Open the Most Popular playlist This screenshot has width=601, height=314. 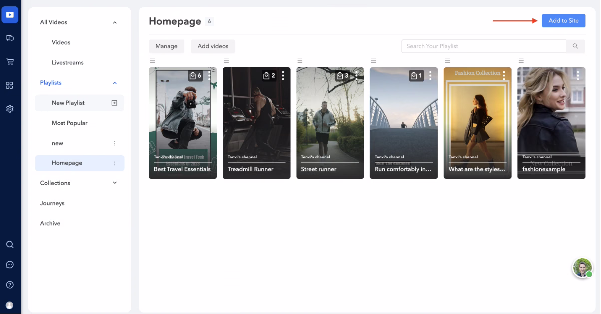(x=70, y=123)
